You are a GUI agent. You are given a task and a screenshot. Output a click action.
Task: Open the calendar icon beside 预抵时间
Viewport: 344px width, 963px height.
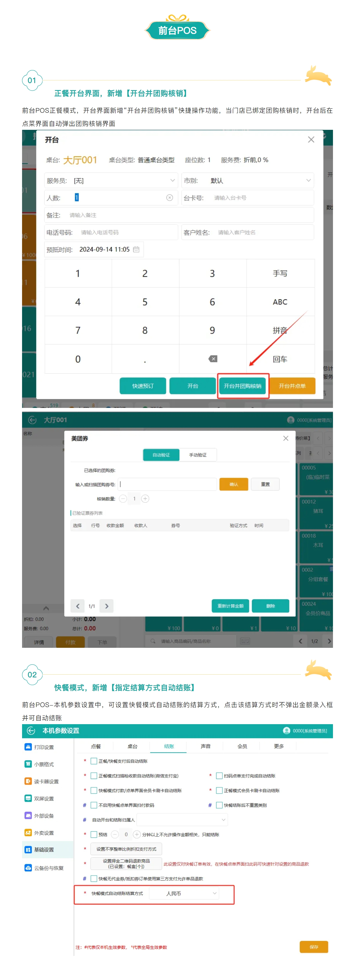pyautogui.click(x=136, y=249)
